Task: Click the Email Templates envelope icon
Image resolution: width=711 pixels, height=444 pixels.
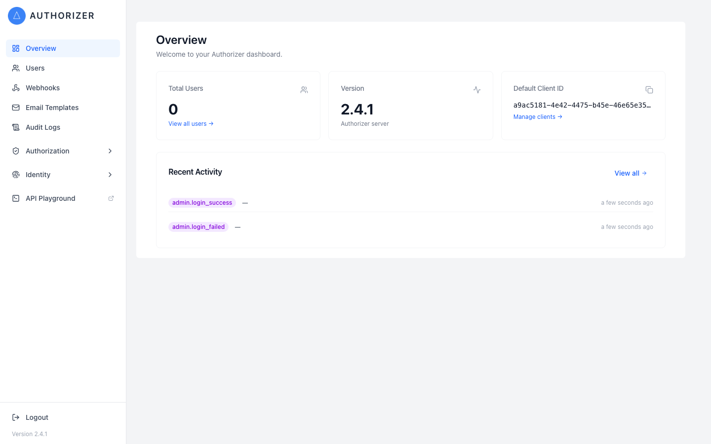Action: pos(16,108)
